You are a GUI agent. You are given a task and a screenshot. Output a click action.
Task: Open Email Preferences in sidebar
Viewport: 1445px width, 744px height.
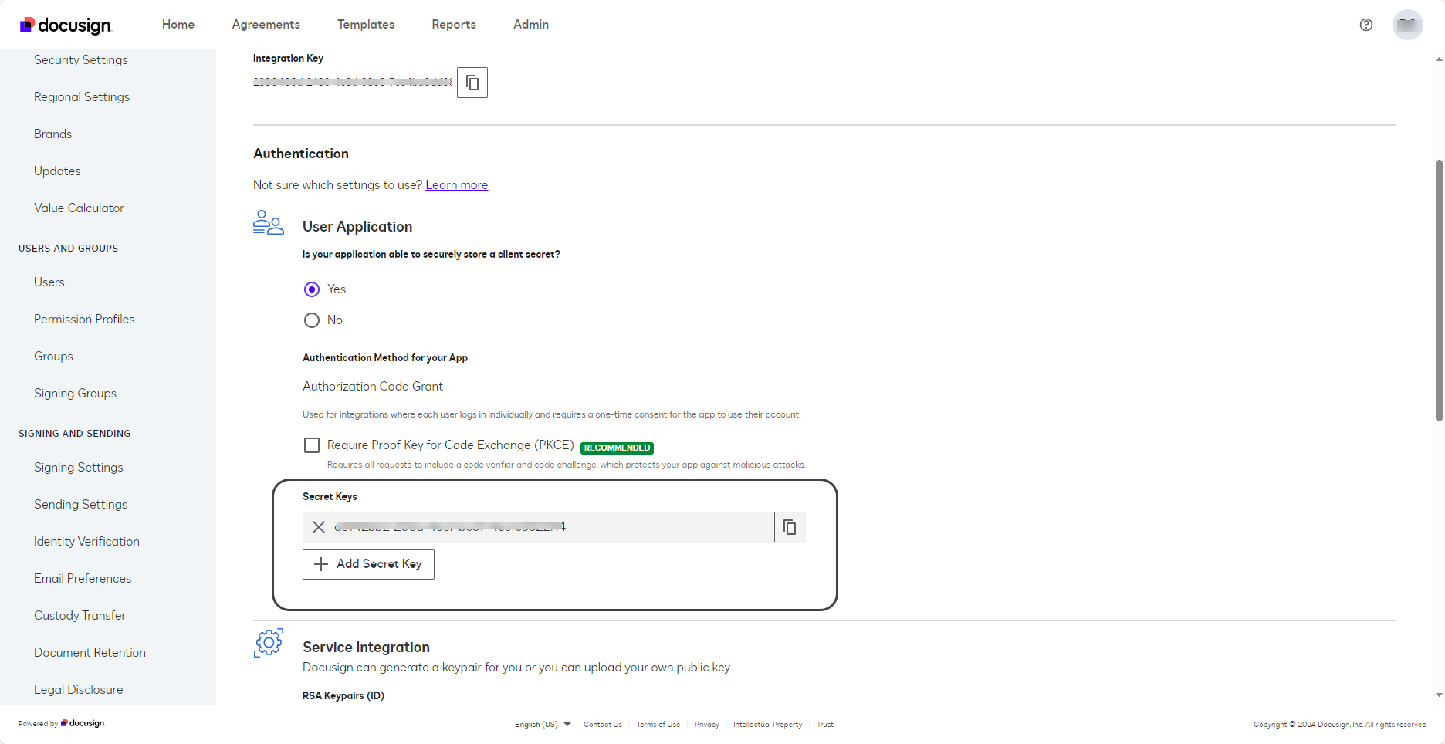coord(83,579)
